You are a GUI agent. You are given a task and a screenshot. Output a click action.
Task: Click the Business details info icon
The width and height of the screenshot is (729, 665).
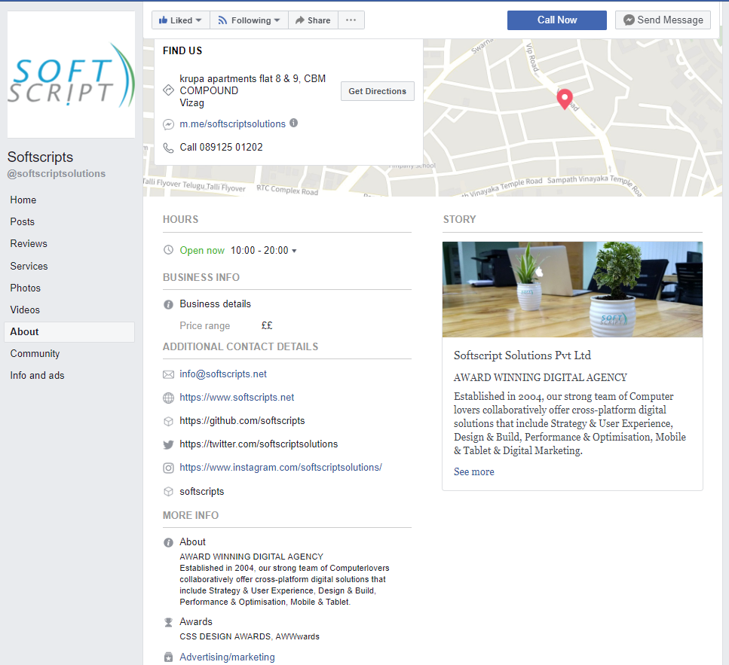[168, 305]
